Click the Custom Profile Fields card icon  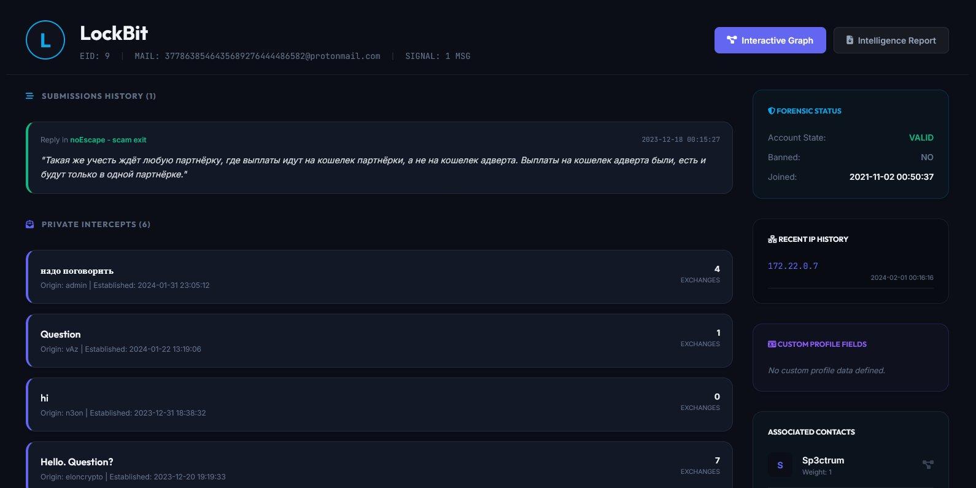pos(772,344)
